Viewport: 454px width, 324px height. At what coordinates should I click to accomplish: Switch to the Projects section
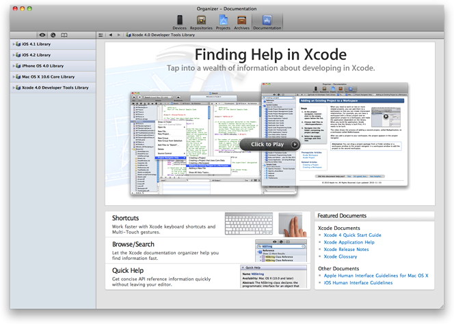[223, 23]
